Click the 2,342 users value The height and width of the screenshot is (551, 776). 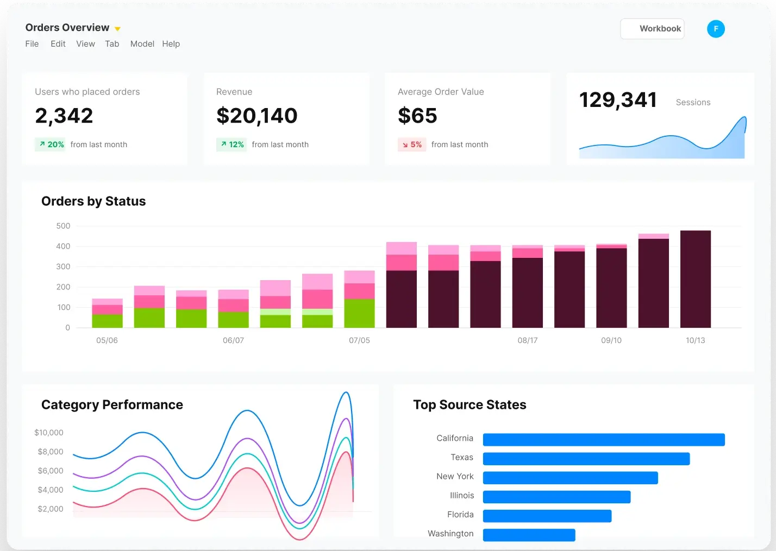point(64,116)
